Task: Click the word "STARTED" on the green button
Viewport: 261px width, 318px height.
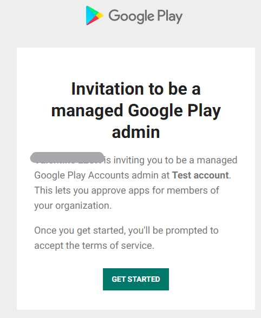Action: click(144, 279)
